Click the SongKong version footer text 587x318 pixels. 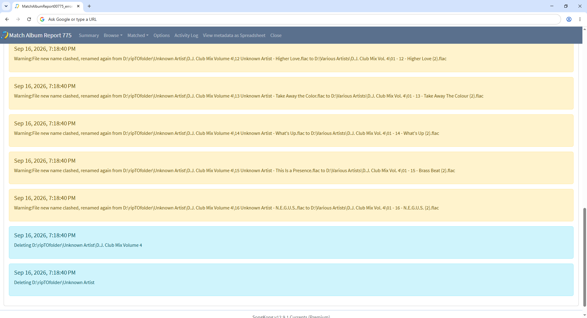[291, 316]
